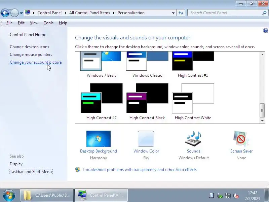Image resolution: width=269 pixels, height=202 pixels.
Task: Open Change desktop icons link
Action: pyautogui.click(x=29, y=47)
